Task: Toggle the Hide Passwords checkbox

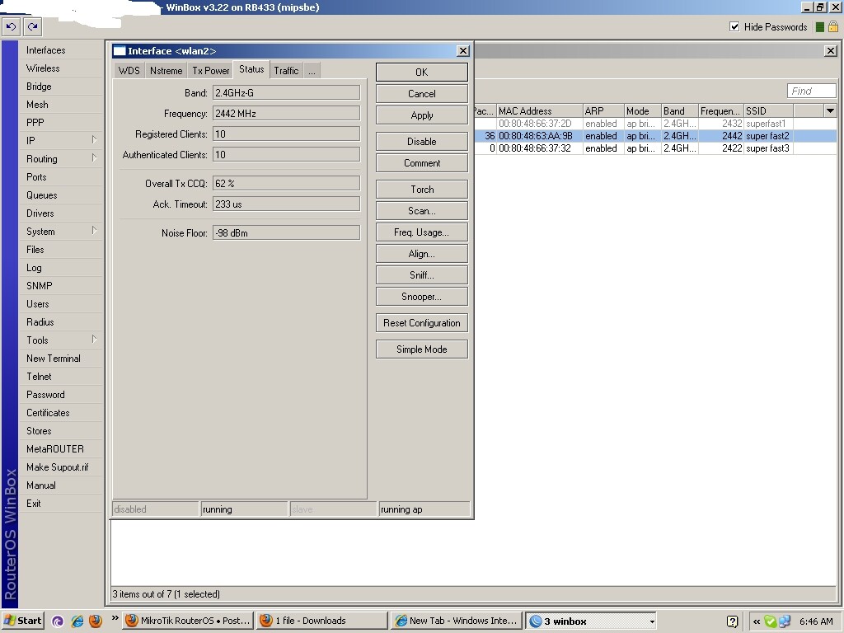Action: pyautogui.click(x=734, y=26)
